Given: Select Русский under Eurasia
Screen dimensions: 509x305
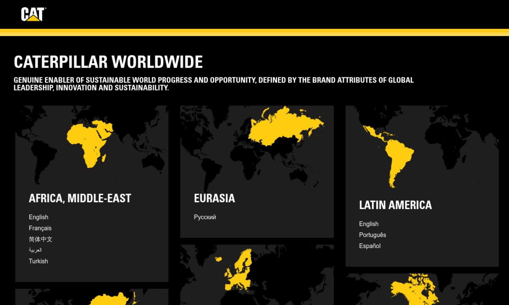Looking at the screenshot, I should pos(204,217).
